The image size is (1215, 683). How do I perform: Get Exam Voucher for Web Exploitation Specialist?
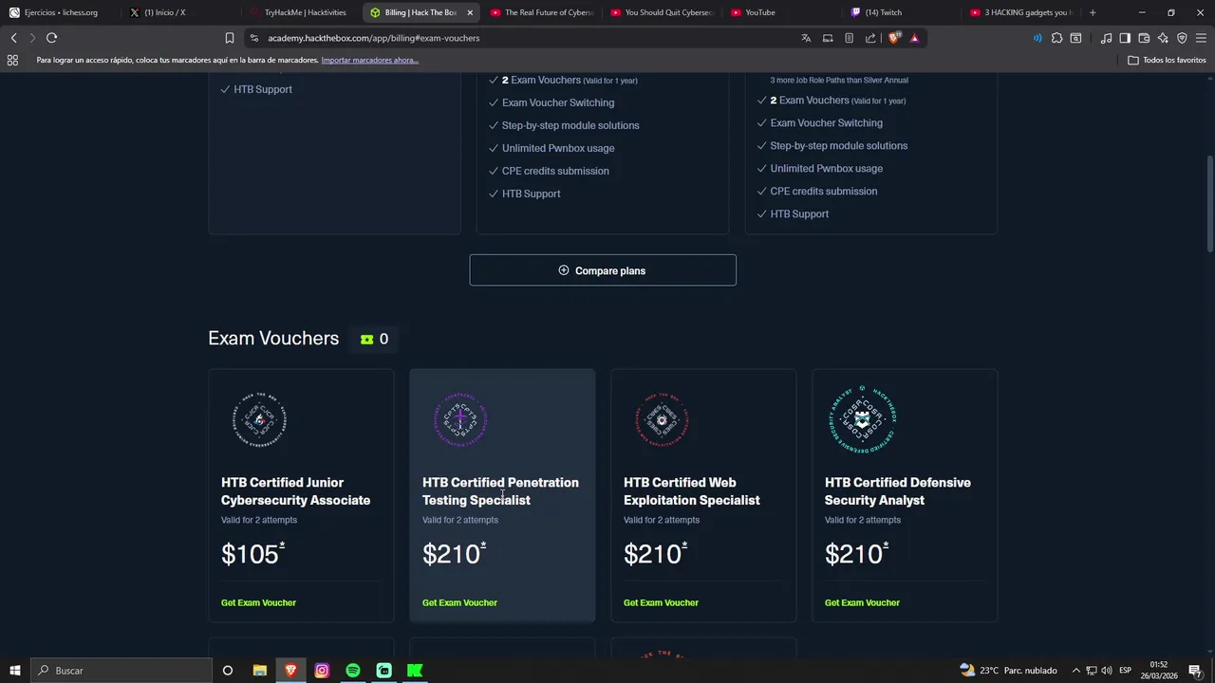coord(661,602)
